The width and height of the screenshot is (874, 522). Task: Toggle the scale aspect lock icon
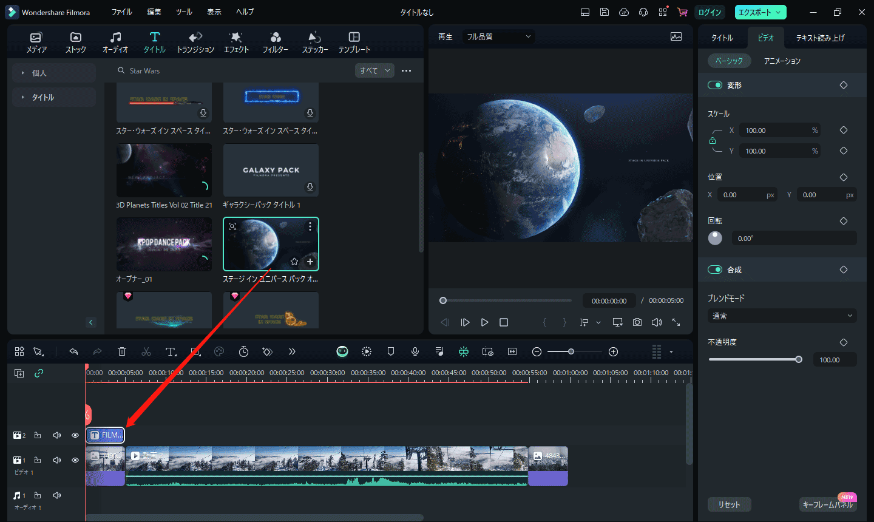[x=713, y=140]
